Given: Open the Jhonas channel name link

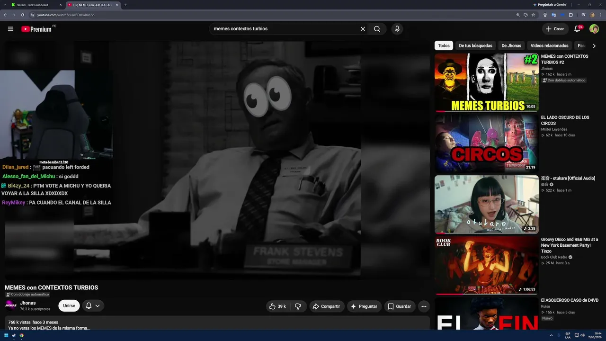Looking at the screenshot, I should (x=28, y=303).
